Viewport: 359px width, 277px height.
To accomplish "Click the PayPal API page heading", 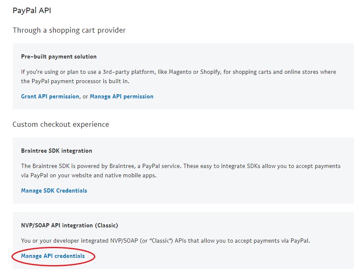I will [32, 11].
